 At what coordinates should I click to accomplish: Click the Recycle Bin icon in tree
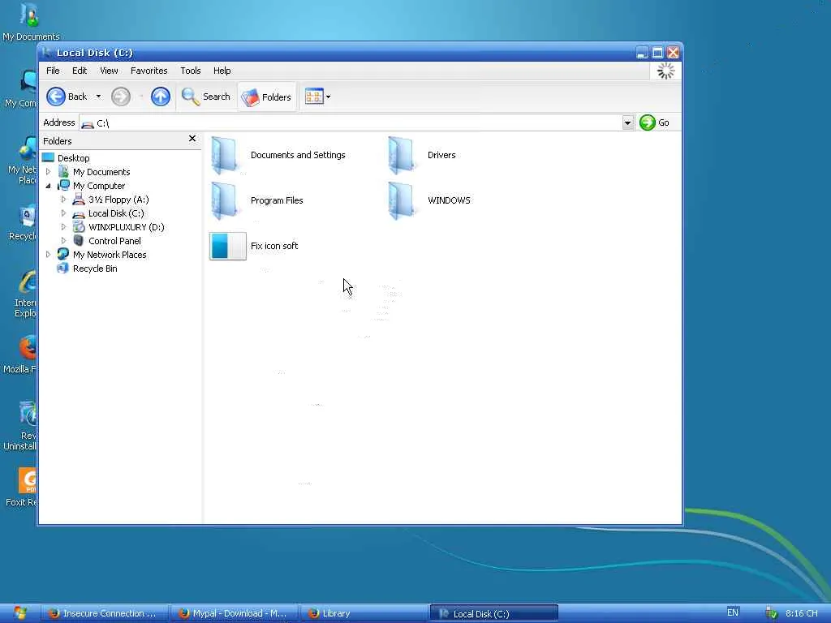(x=63, y=268)
